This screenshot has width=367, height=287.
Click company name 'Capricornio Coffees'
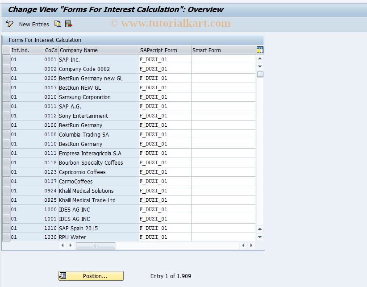tap(82, 172)
